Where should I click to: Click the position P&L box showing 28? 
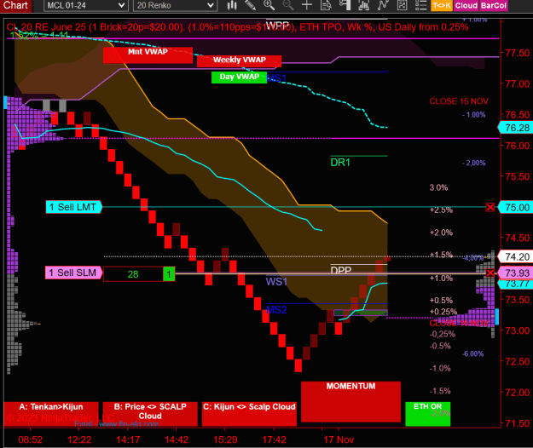point(133,274)
